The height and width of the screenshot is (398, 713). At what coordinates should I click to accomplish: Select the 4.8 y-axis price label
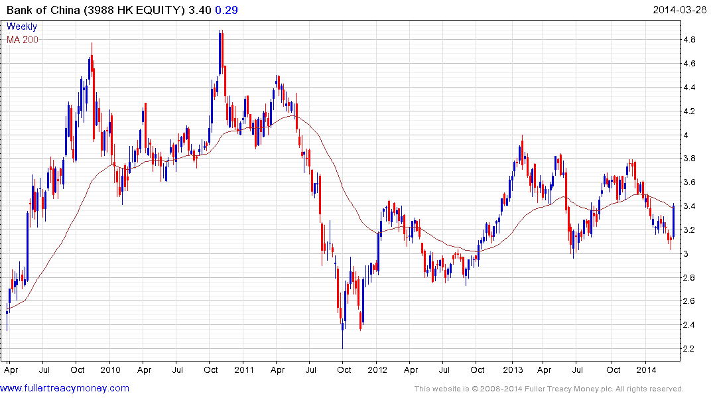point(689,40)
